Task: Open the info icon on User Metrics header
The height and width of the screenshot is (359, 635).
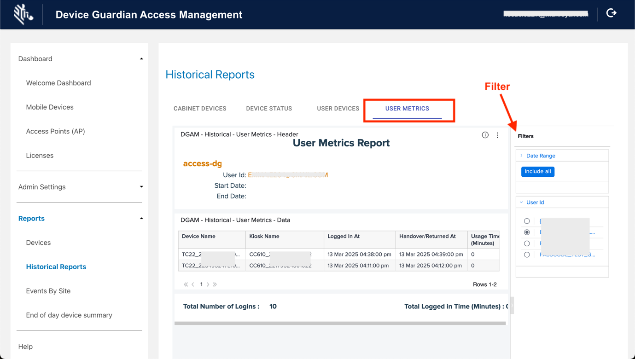Action: [485, 135]
